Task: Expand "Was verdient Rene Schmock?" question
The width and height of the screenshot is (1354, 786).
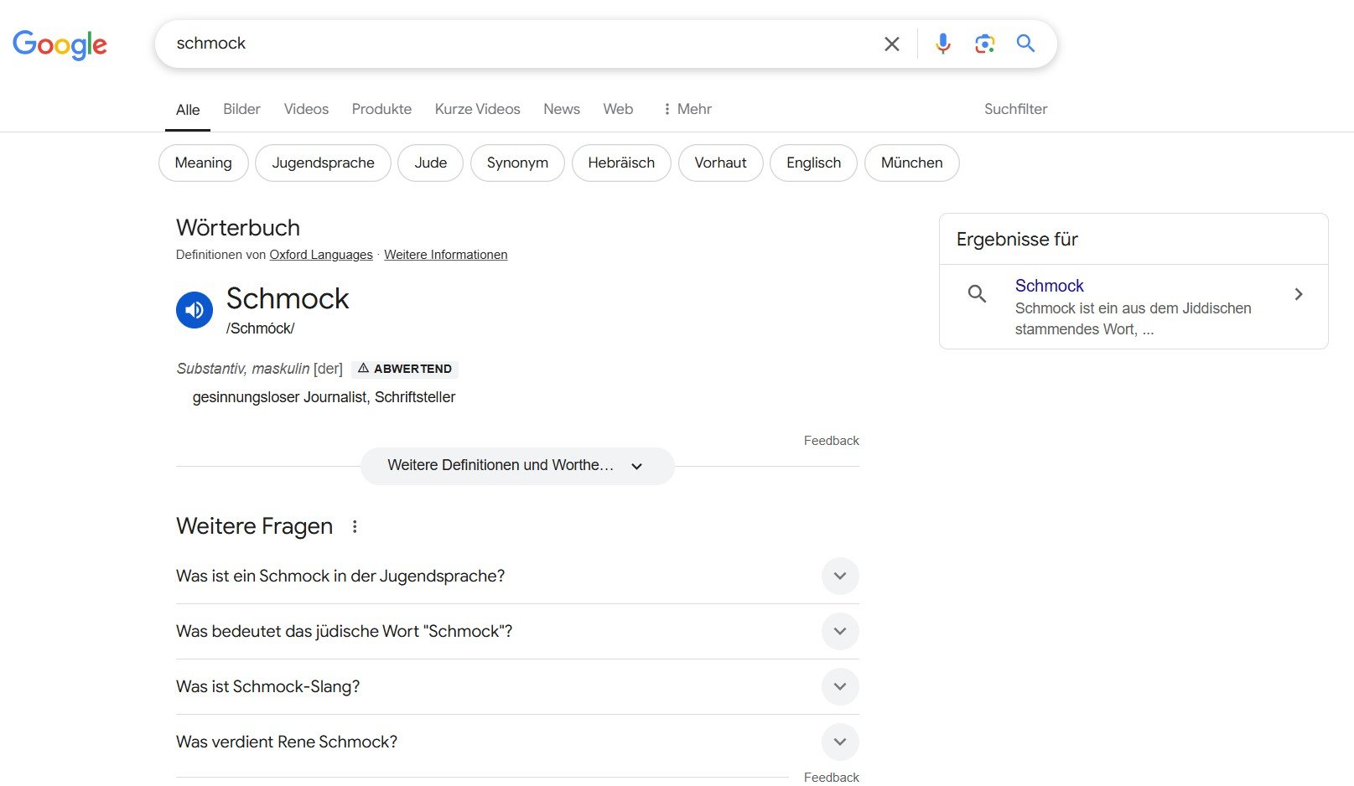Action: click(840, 742)
